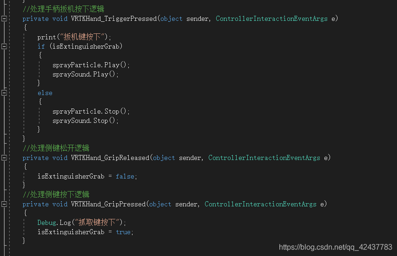The width and height of the screenshot is (397, 256).
Task: Place cursor on sprayParticle.Stop() call
Action: (x=91, y=111)
